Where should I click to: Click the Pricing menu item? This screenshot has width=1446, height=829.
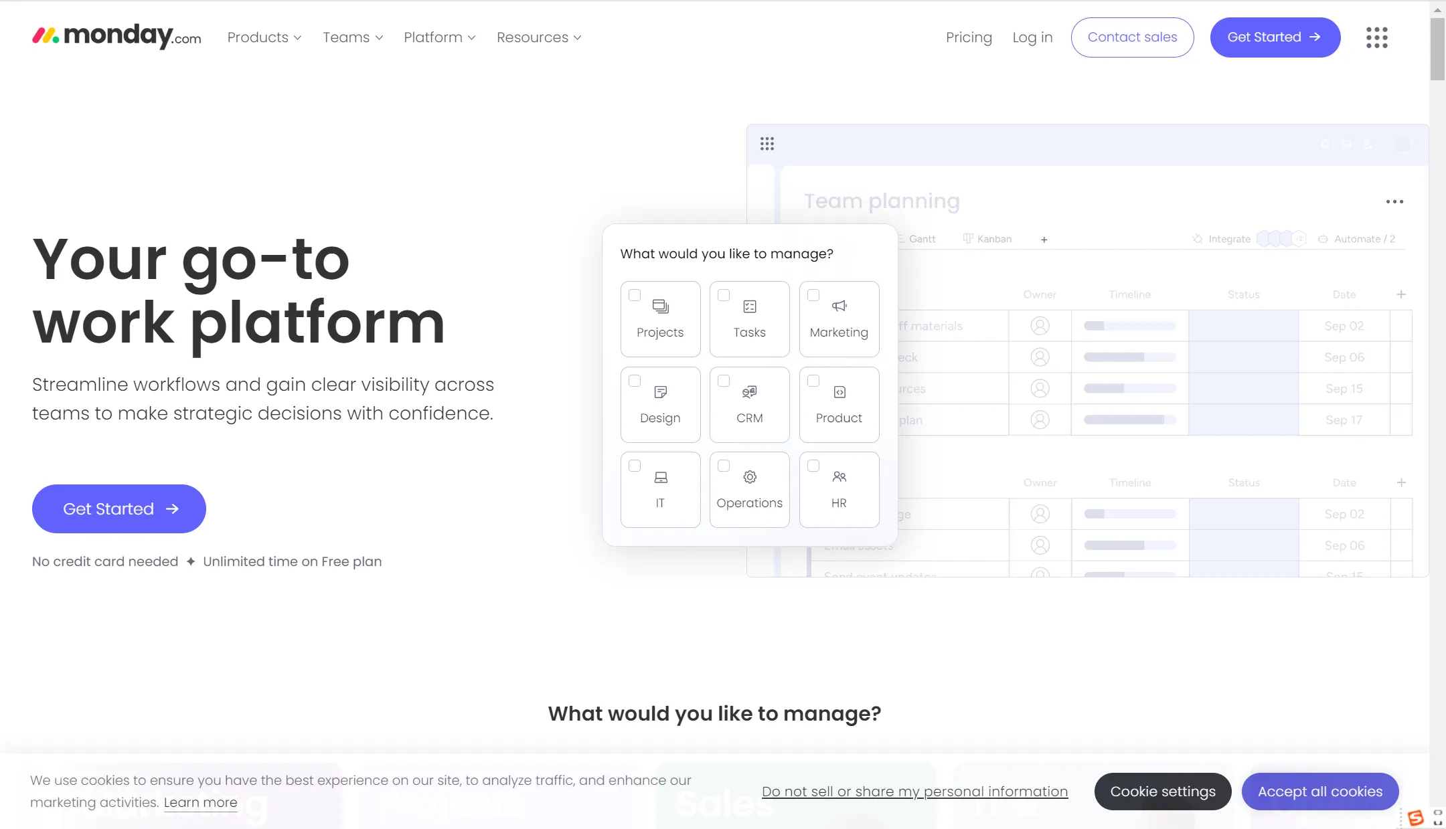coord(968,37)
